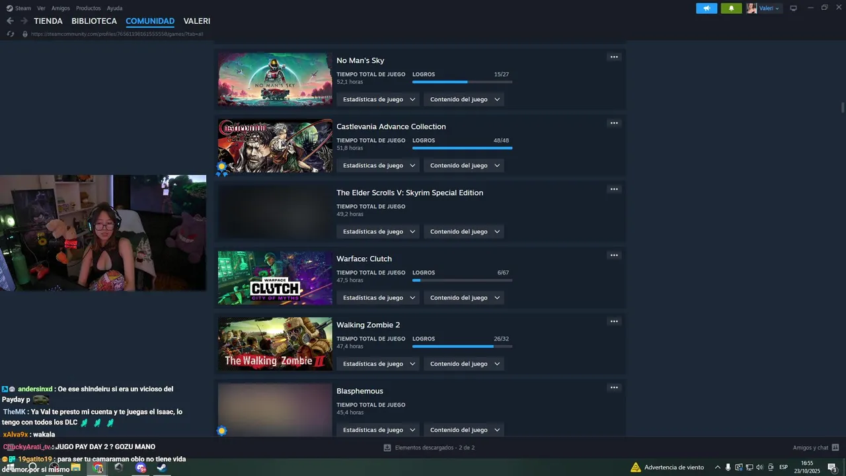Viewport: 846px width, 476px height.
Task: Open options menu for No Man's Sky
Action: coord(614,57)
